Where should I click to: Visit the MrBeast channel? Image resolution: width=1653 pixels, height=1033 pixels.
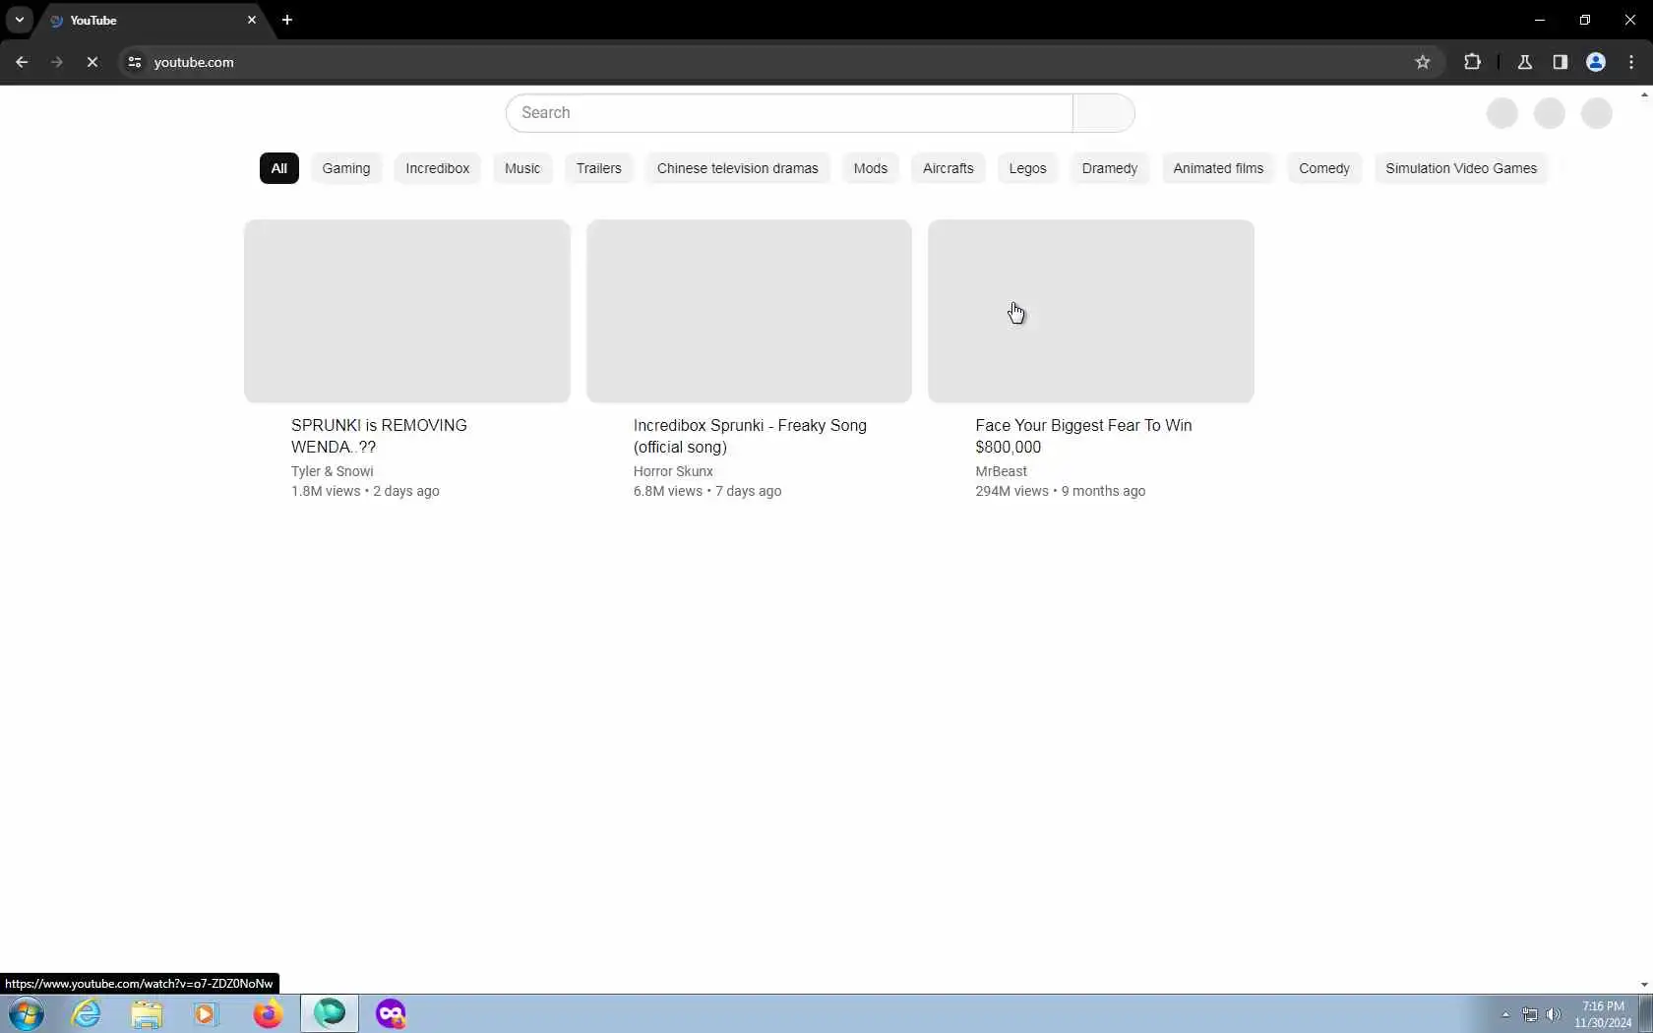point(1001,471)
